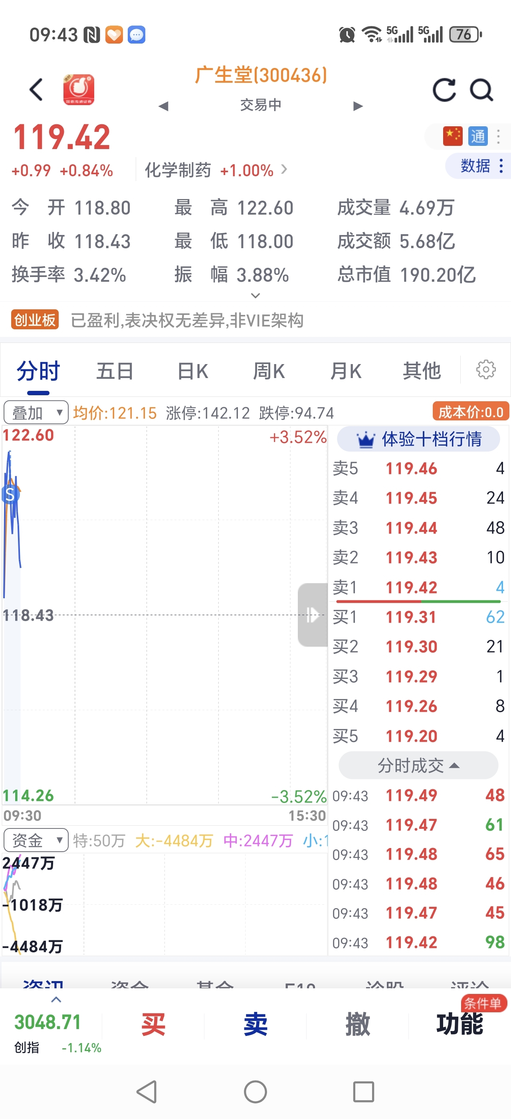Viewport: 511px width, 1119px height.
Task: Tap the 卖 sell button
Action: pyautogui.click(x=255, y=1024)
